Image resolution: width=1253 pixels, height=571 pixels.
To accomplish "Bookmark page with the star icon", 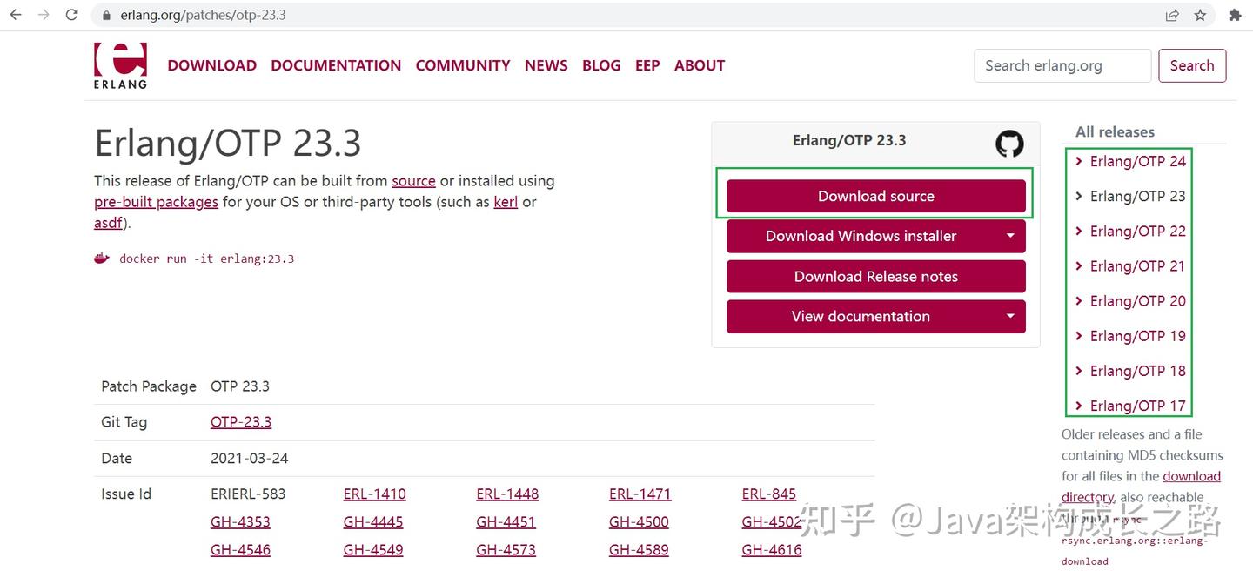I will coord(1201,15).
